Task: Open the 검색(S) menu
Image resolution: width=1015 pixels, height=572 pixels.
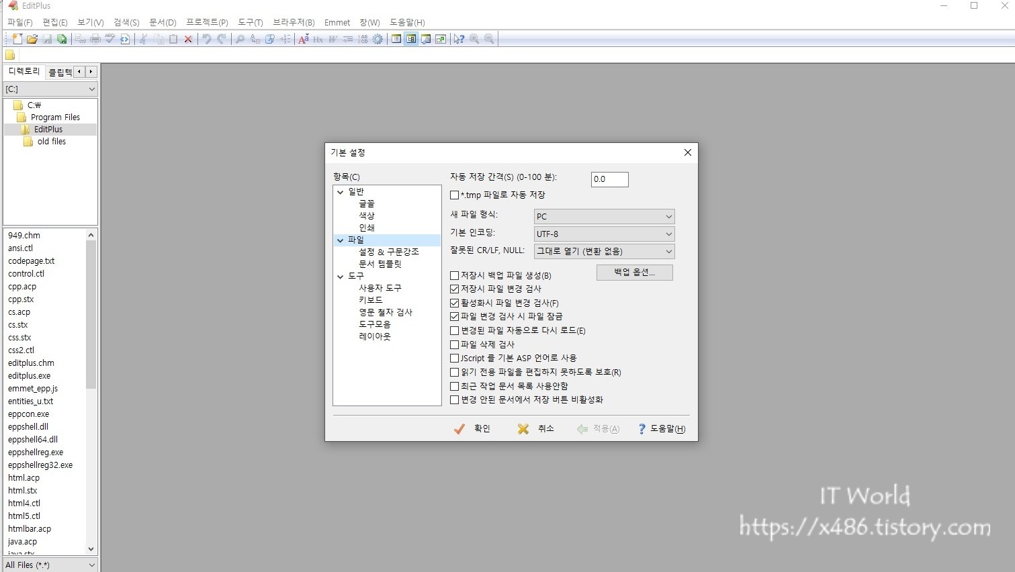Action: (x=126, y=22)
